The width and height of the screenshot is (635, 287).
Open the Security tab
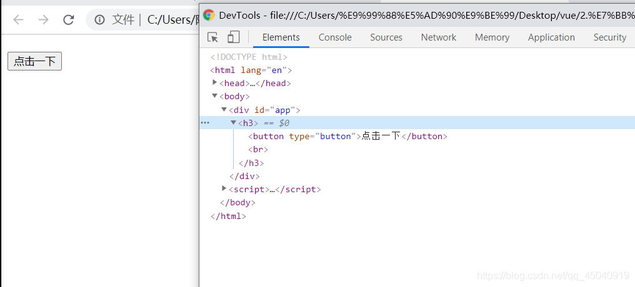(x=609, y=37)
